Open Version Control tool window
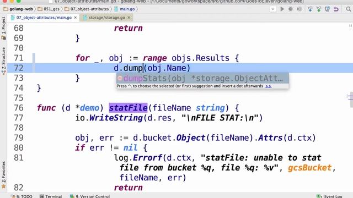The width and height of the screenshot is (353, 198). (x=89, y=196)
